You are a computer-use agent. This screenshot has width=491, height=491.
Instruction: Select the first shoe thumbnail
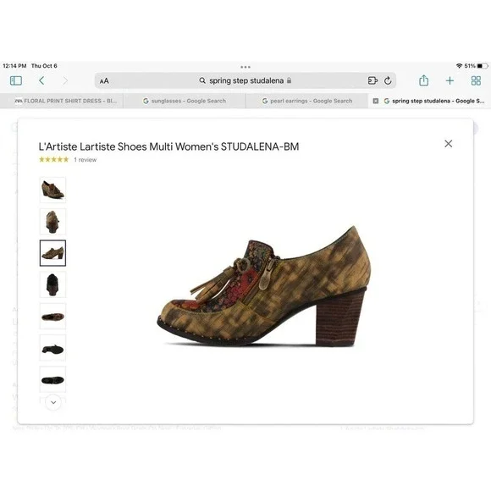click(52, 190)
